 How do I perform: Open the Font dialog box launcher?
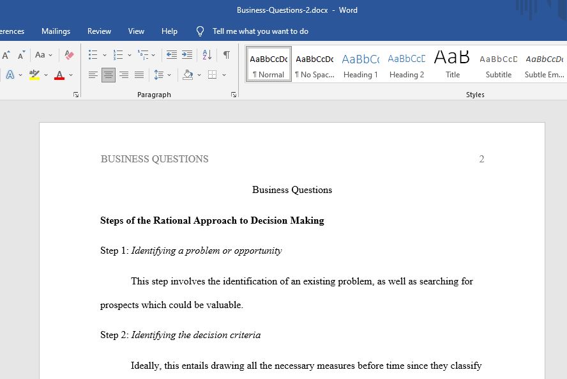[76, 95]
